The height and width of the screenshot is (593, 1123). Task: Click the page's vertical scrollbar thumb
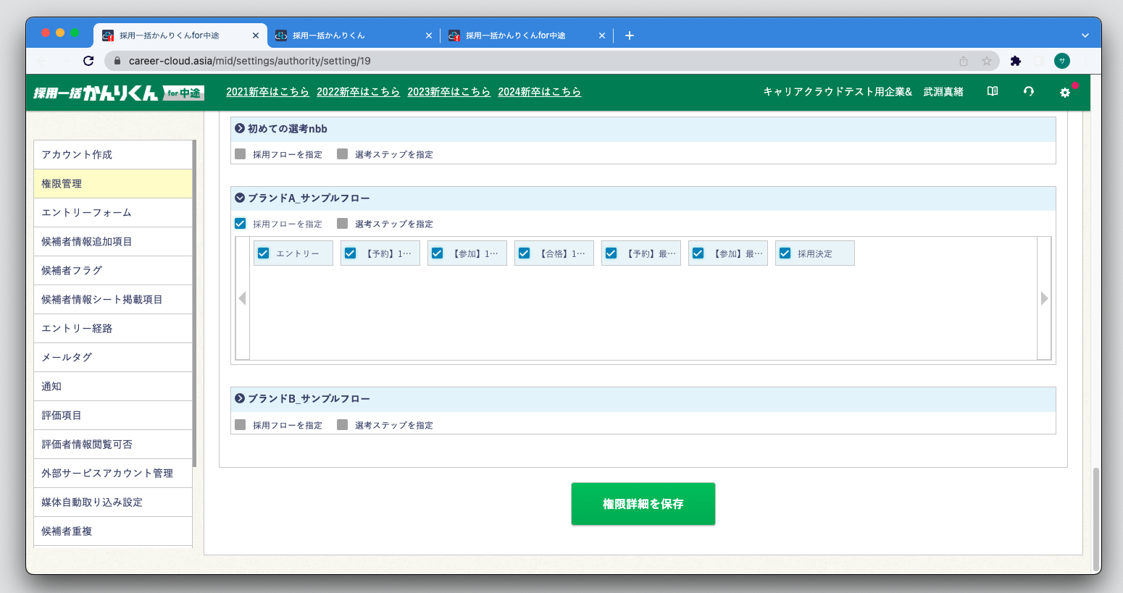[x=1095, y=518]
